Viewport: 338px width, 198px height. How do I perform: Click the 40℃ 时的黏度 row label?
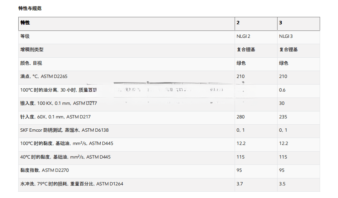click(x=65, y=157)
